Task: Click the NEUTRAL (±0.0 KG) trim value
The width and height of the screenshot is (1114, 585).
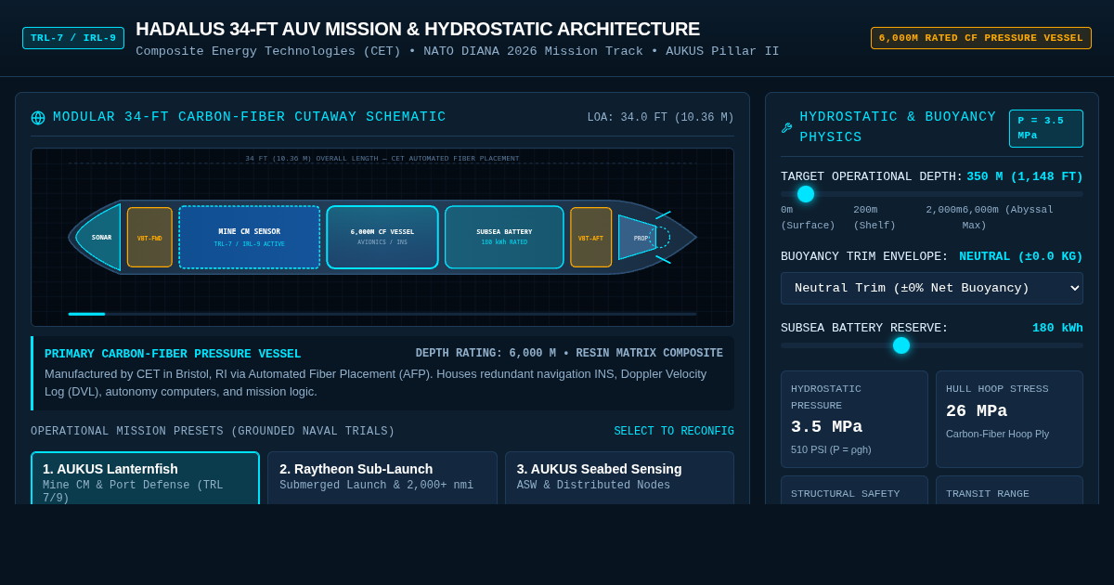Action: point(1021,256)
